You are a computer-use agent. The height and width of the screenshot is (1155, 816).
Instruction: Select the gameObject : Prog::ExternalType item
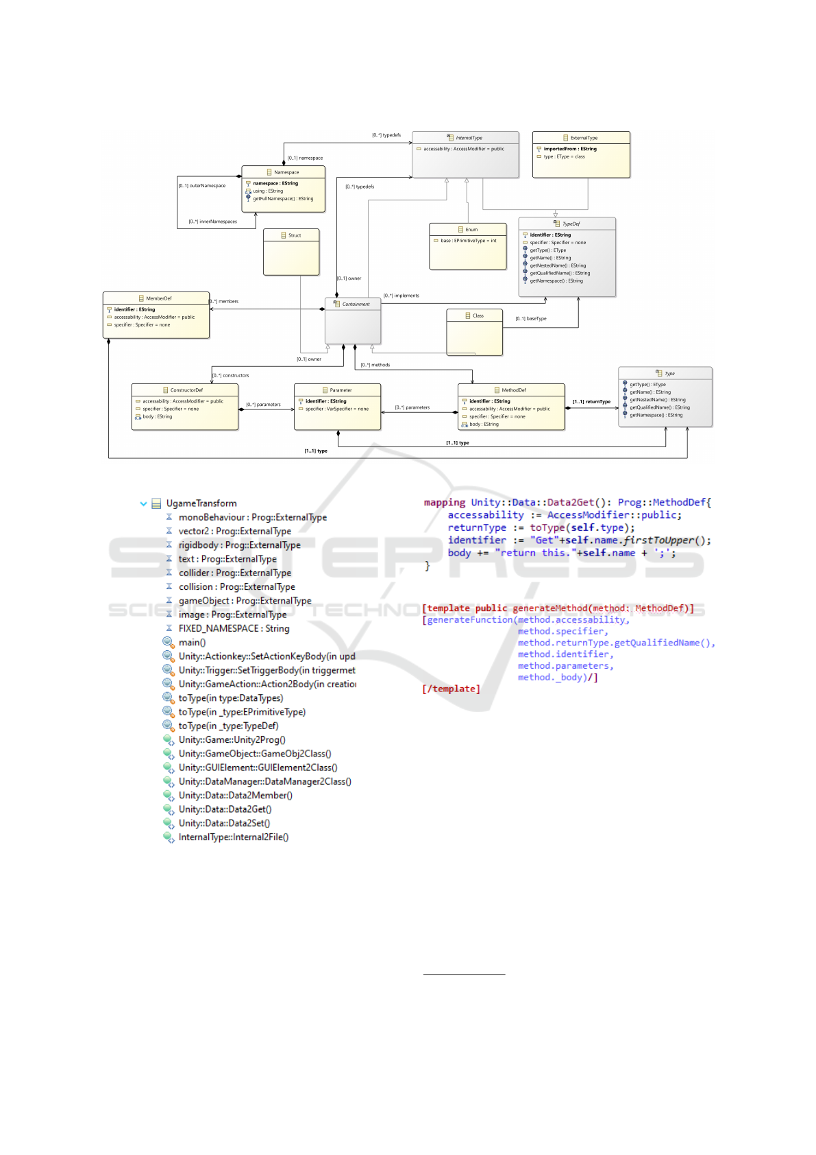(x=245, y=601)
